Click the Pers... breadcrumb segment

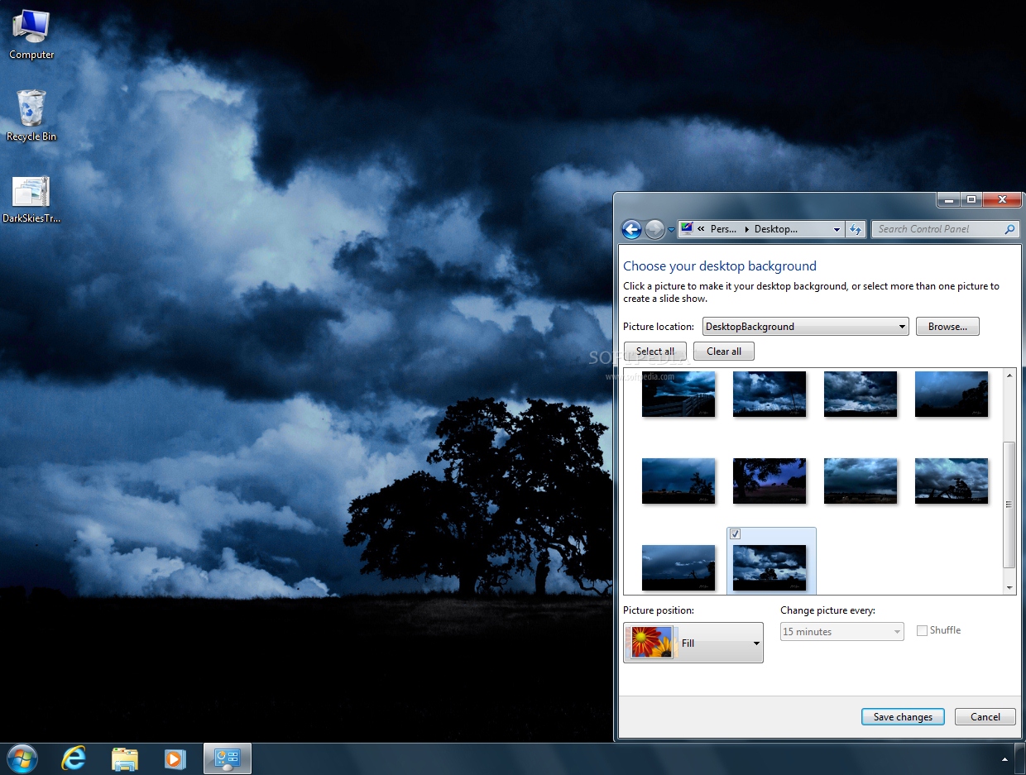tap(723, 229)
